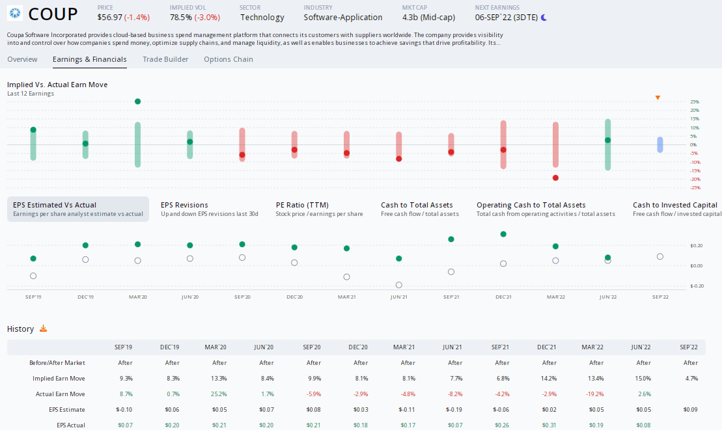Click the JUN'21 label on chart axis
The image size is (722, 430).
pos(398,297)
